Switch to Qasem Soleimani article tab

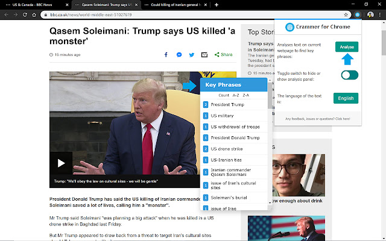coord(107,5)
